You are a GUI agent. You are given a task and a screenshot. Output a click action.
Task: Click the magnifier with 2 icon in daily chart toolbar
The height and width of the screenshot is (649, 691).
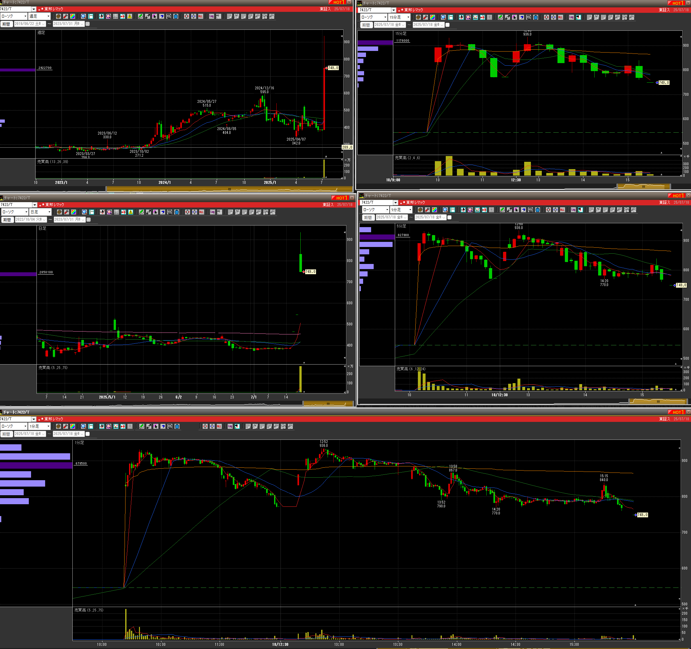(x=110, y=212)
